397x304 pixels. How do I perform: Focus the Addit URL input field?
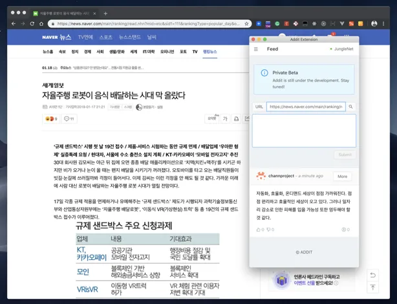pyautogui.click(x=306, y=107)
